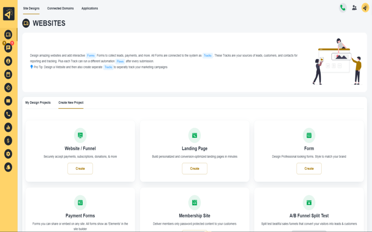
Task: Click the A/B Funnel Split Test card icon
Action: click(x=309, y=203)
